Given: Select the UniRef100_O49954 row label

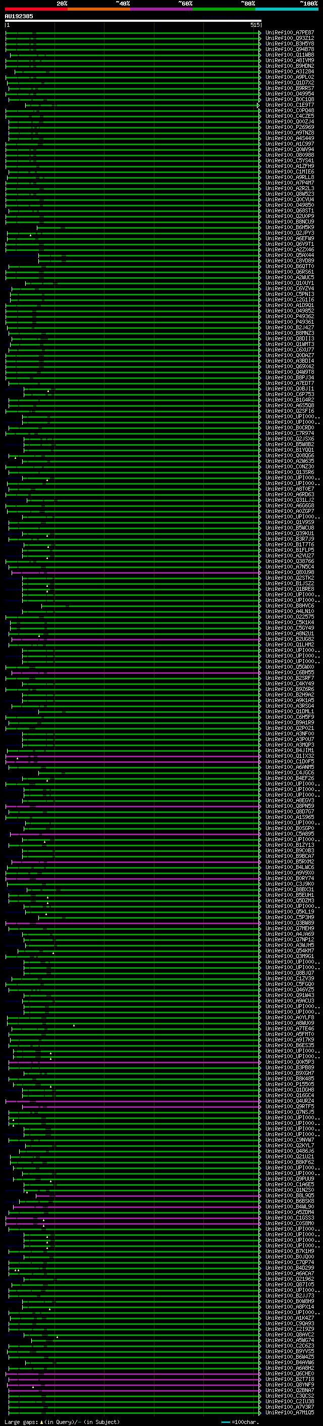Looking at the screenshot, I should pos(290,94).
